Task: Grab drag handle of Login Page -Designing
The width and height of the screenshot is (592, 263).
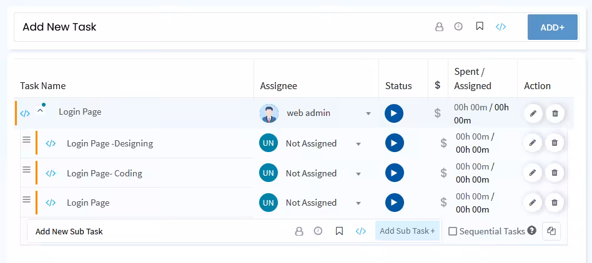Action: [x=26, y=140]
